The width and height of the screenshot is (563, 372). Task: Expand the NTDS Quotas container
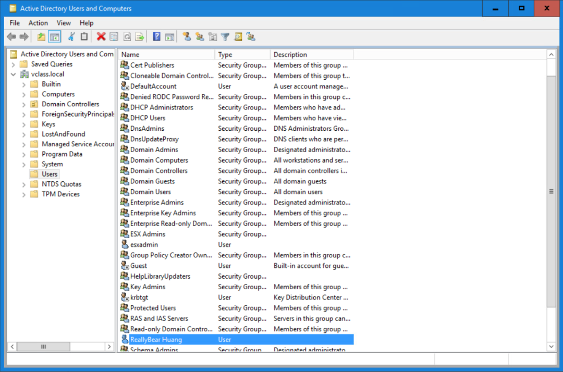(x=23, y=185)
